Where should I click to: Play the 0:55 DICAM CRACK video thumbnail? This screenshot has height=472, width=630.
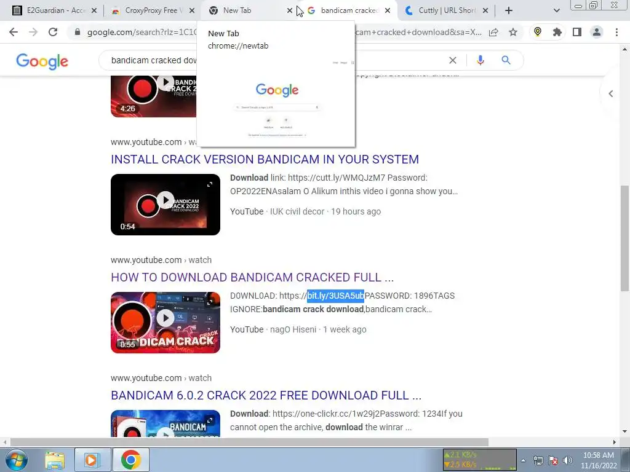(165, 322)
